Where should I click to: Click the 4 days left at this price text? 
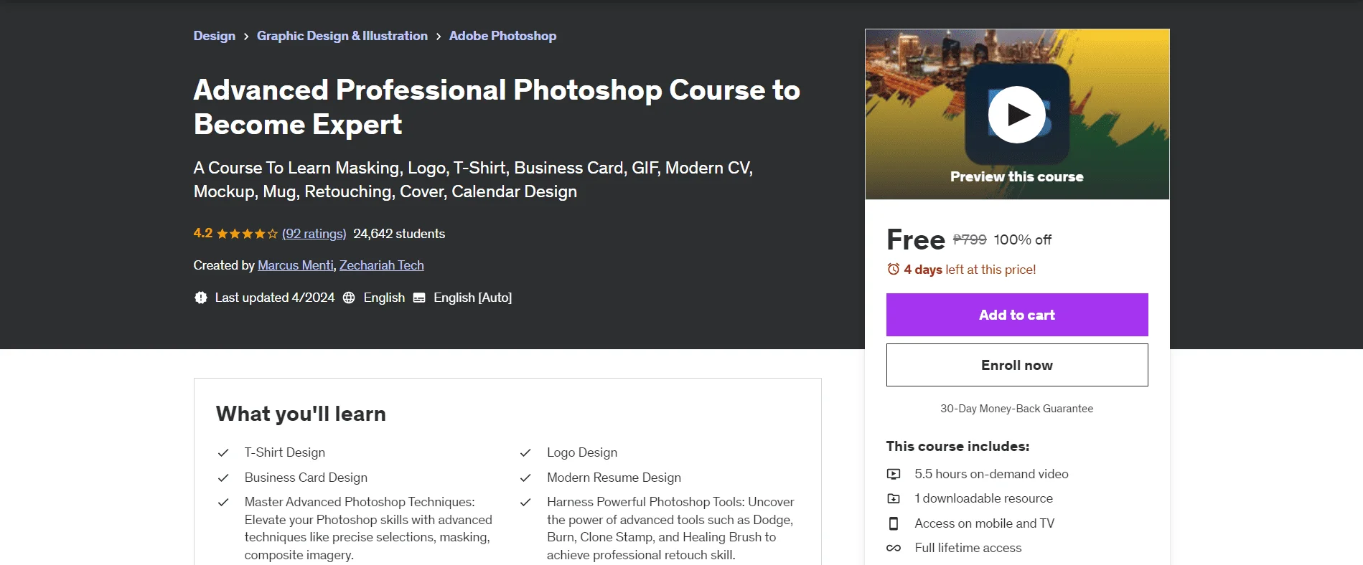pos(970,270)
